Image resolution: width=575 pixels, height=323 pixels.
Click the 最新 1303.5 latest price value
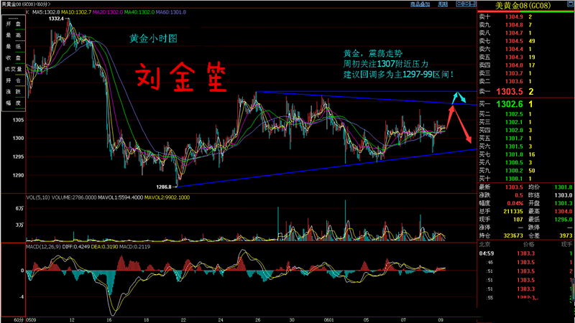coord(514,187)
